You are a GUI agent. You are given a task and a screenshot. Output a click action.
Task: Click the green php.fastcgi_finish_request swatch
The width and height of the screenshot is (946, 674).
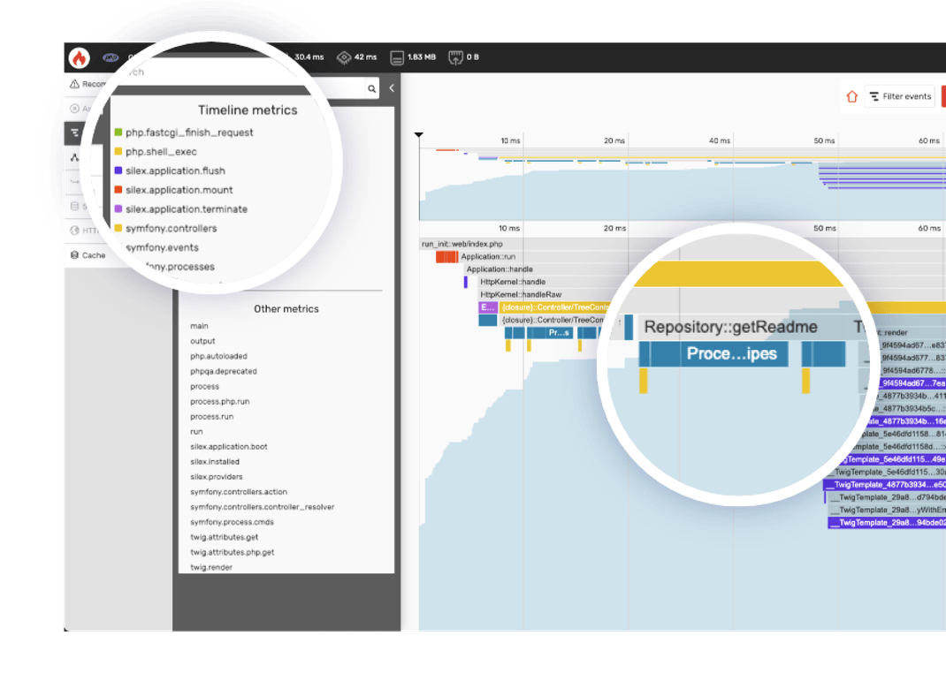point(118,132)
